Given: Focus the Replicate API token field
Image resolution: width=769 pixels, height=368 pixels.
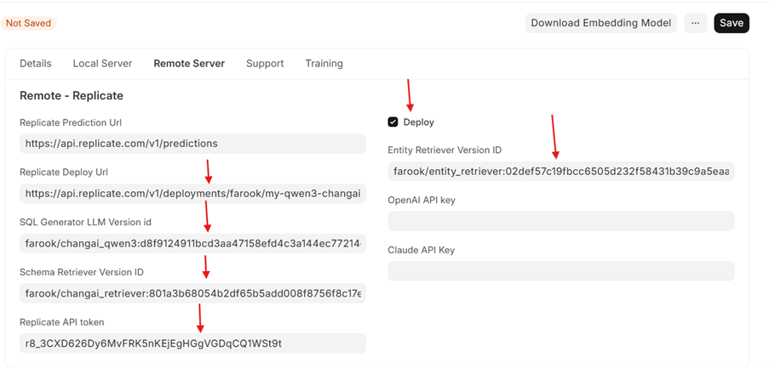Looking at the screenshot, I should tap(192, 343).
